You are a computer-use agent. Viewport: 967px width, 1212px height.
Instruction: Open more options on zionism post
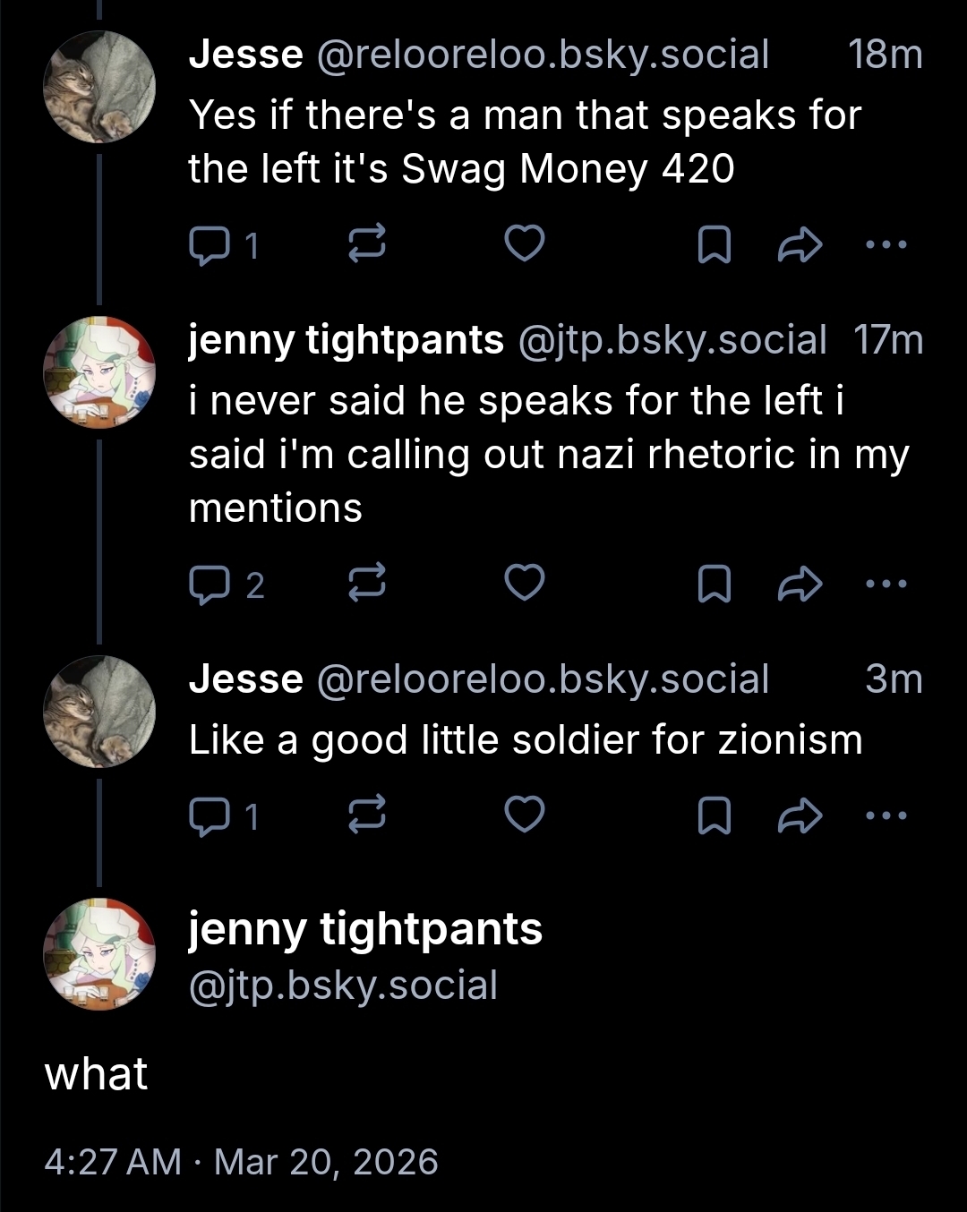886,816
